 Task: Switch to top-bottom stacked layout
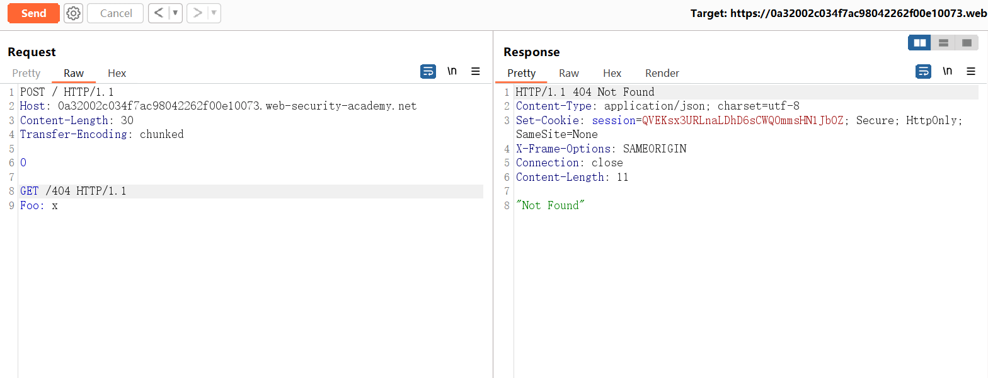[x=943, y=43]
